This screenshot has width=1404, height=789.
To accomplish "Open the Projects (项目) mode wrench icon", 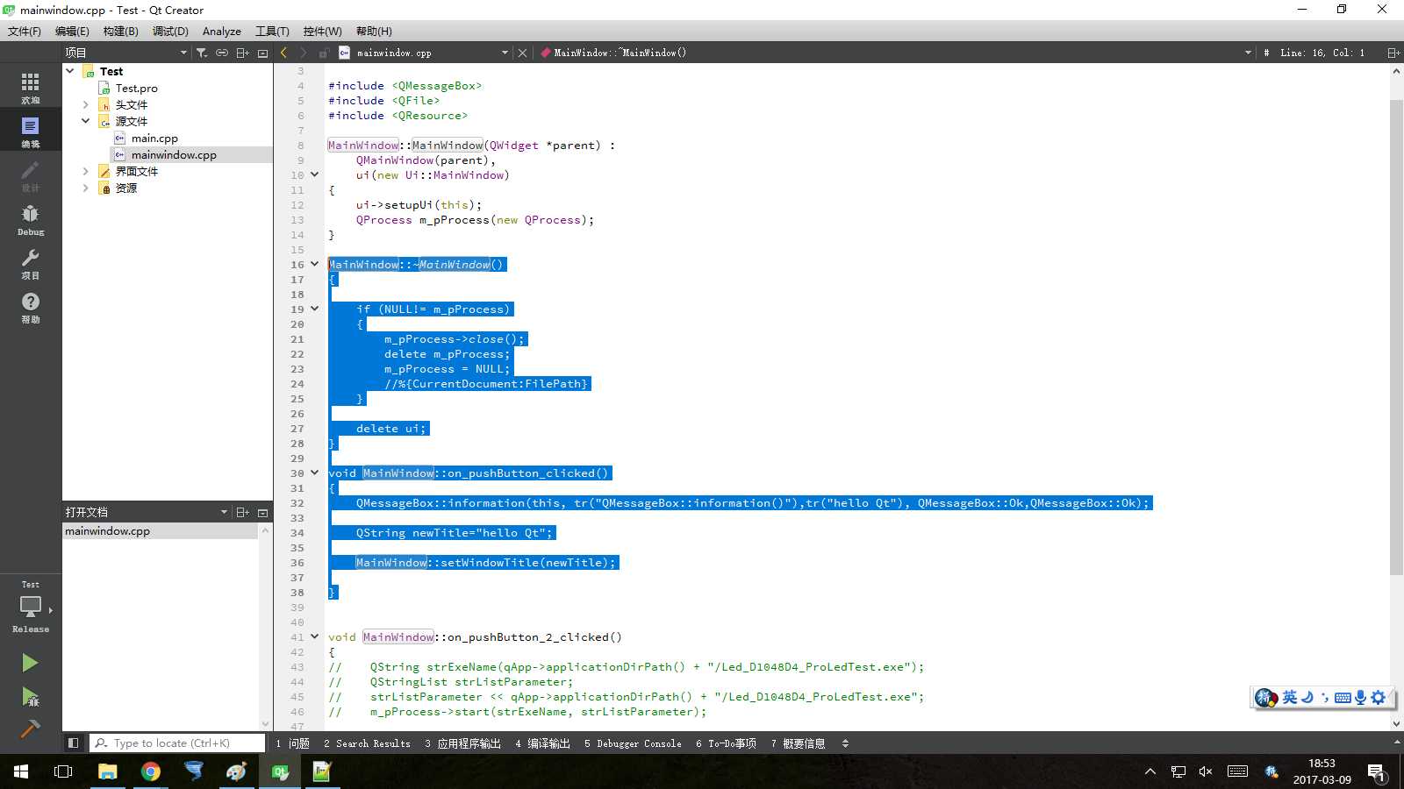I will [x=30, y=263].
